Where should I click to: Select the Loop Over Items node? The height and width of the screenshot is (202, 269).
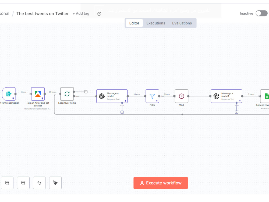pos(67,94)
